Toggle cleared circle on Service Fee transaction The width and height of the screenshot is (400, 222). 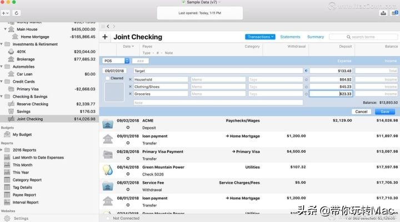pyautogui.click(x=128, y=190)
